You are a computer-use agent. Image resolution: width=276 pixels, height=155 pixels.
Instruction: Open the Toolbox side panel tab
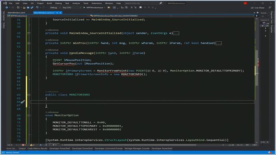4,25
